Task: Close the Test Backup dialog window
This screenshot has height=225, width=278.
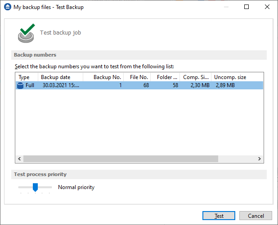Action: click(x=267, y=7)
